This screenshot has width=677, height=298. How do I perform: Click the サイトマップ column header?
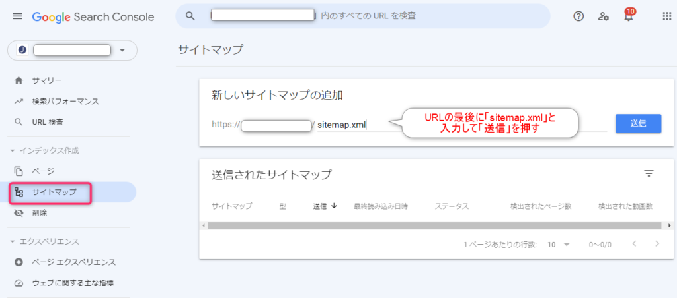click(x=232, y=206)
